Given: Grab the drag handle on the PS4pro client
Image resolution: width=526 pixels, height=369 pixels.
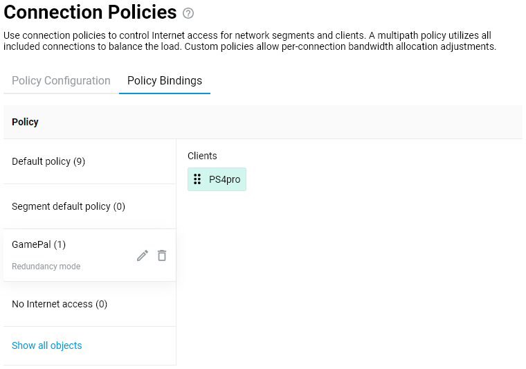Looking at the screenshot, I should pyautogui.click(x=197, y=179).
